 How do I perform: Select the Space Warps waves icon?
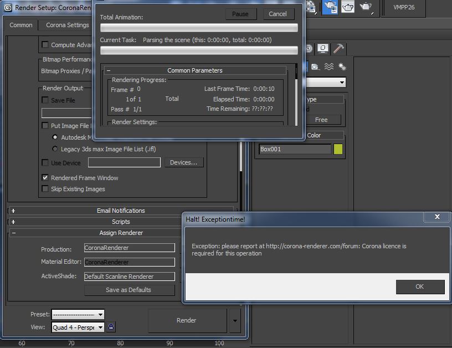click(x=329, y=66)
